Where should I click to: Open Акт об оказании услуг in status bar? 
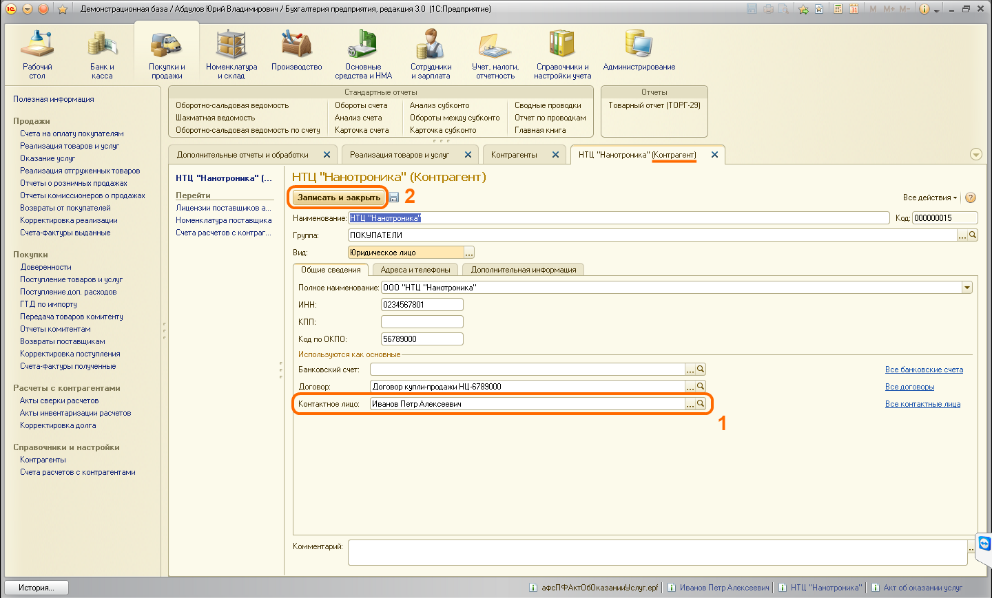pyautogui.click(x=917, y=588)
